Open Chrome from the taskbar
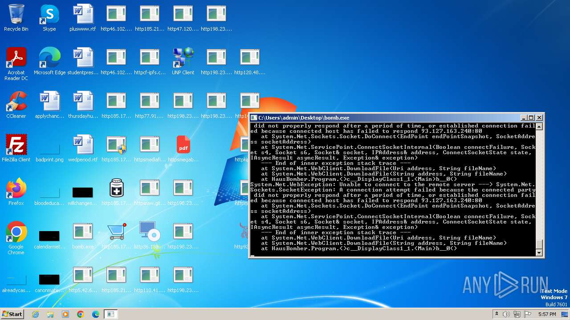 (x=81, y=314)
